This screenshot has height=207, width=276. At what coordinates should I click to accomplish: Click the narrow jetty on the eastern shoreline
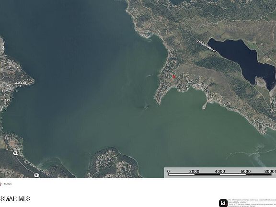tap(205, 105)
